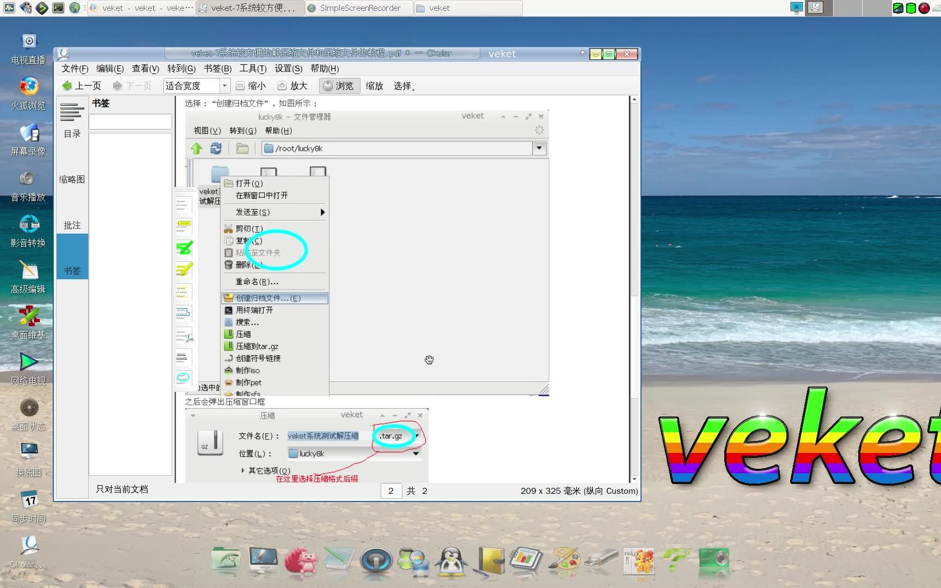Open the chart notebook dock icon
Image resolution: width=941 pixels, height=588 pixels.
pyautogui.click(x=526, y=560)
